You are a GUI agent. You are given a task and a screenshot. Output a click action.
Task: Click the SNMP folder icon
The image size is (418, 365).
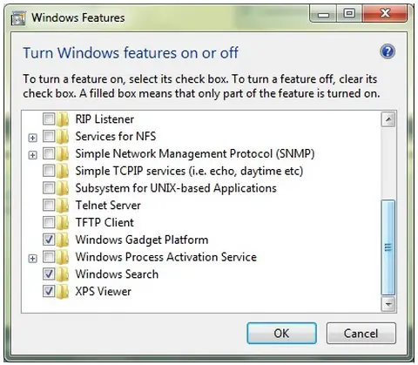(x=63, y=153)
